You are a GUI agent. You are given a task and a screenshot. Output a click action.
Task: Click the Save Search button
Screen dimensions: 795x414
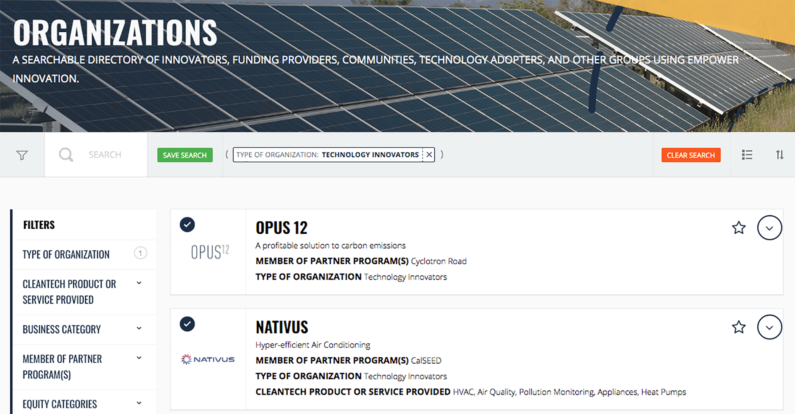[185, 155]
